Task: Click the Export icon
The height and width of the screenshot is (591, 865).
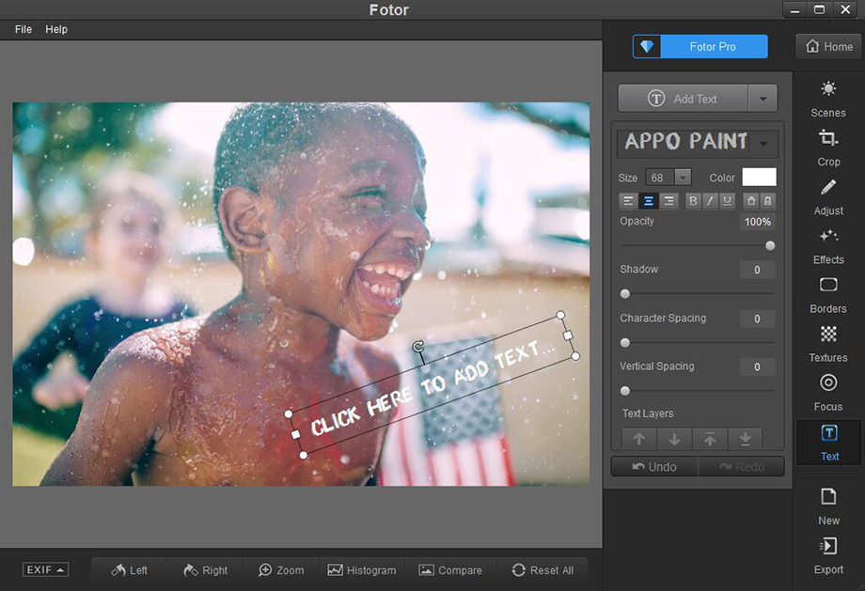Action: (x=828, y=554)
